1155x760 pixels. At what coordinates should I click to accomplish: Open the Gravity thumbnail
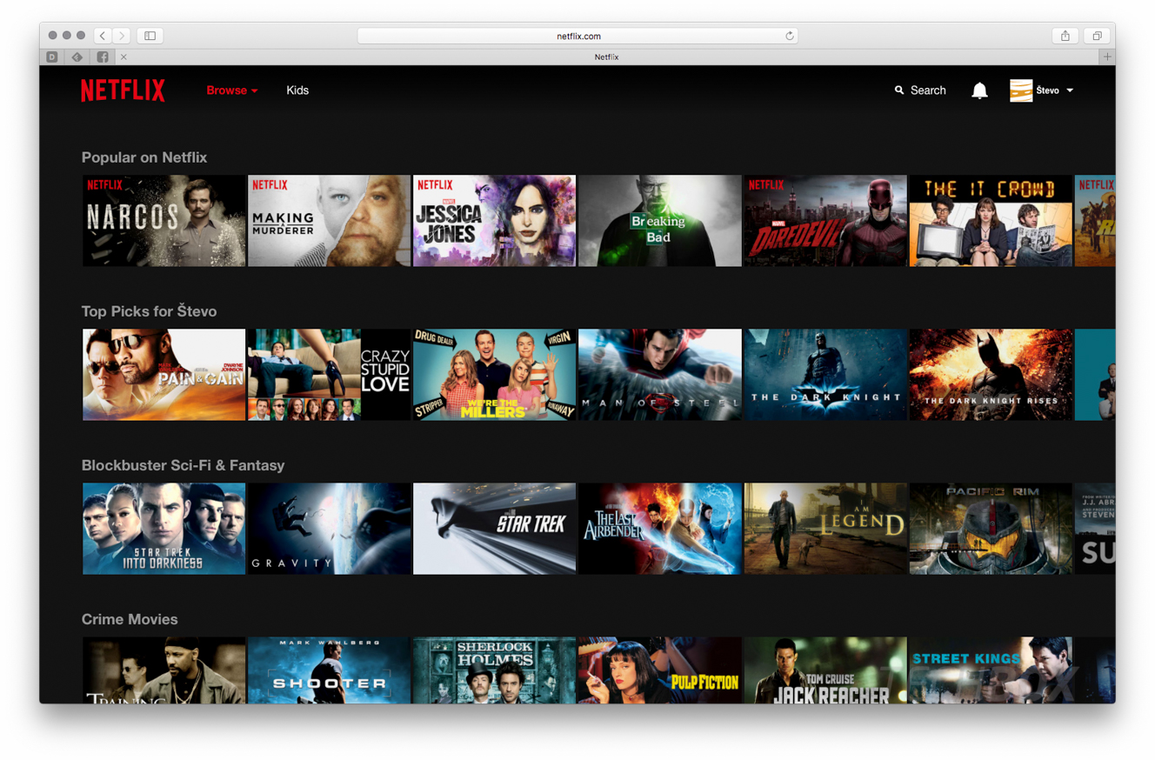(329, 529)
